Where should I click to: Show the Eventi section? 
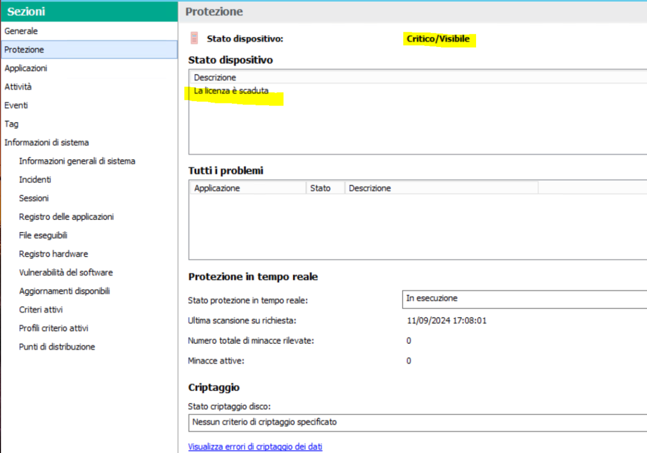point(16,106)
